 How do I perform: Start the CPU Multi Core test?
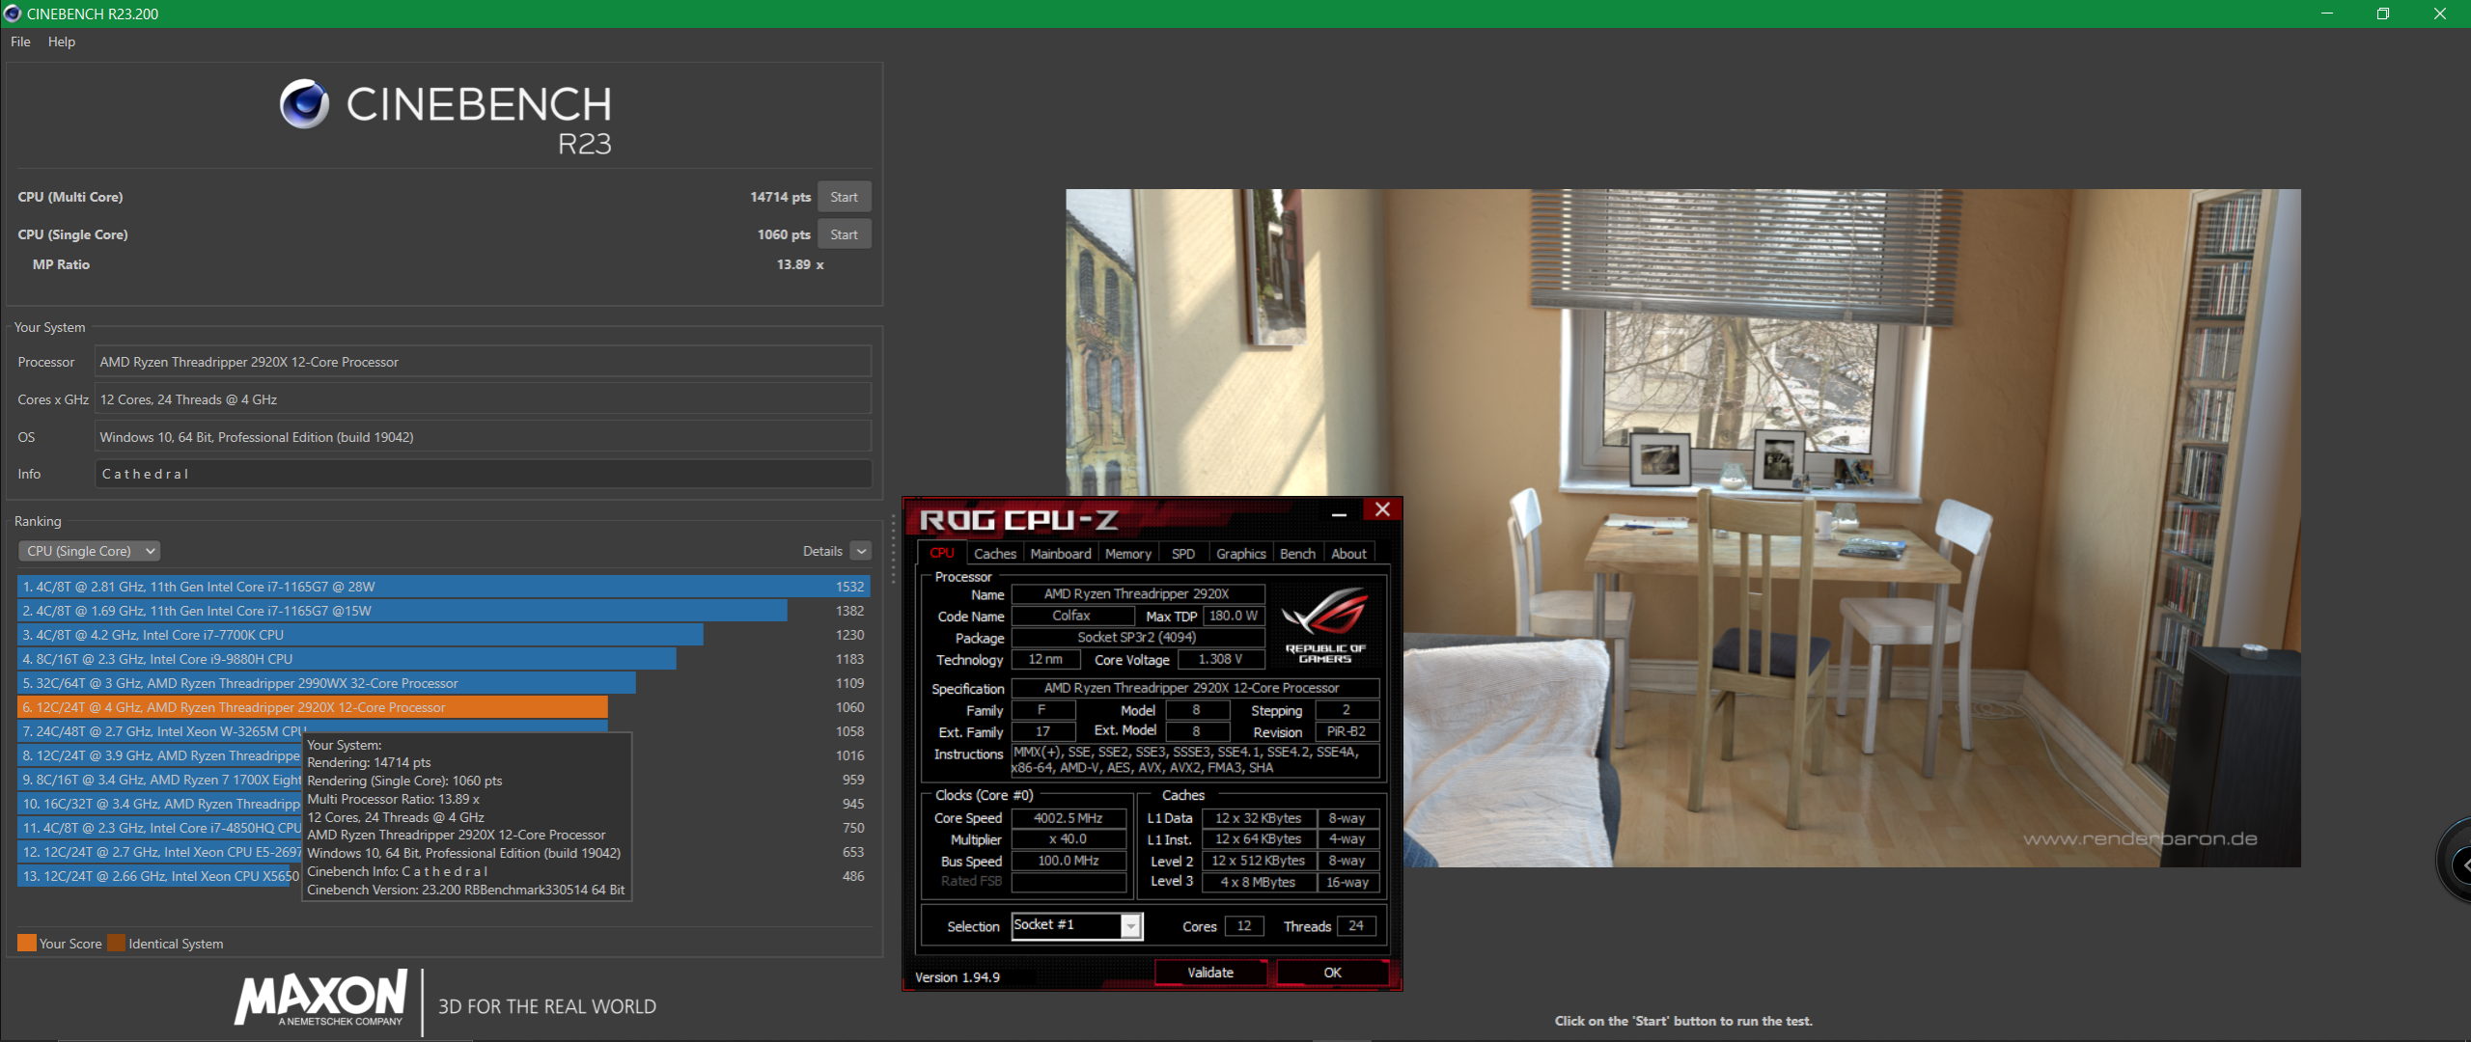click(844, 197)
